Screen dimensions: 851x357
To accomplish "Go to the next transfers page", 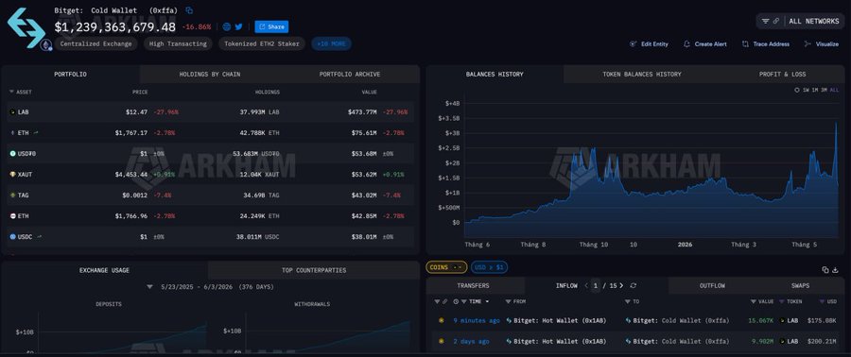I will [x=621, y=285].
